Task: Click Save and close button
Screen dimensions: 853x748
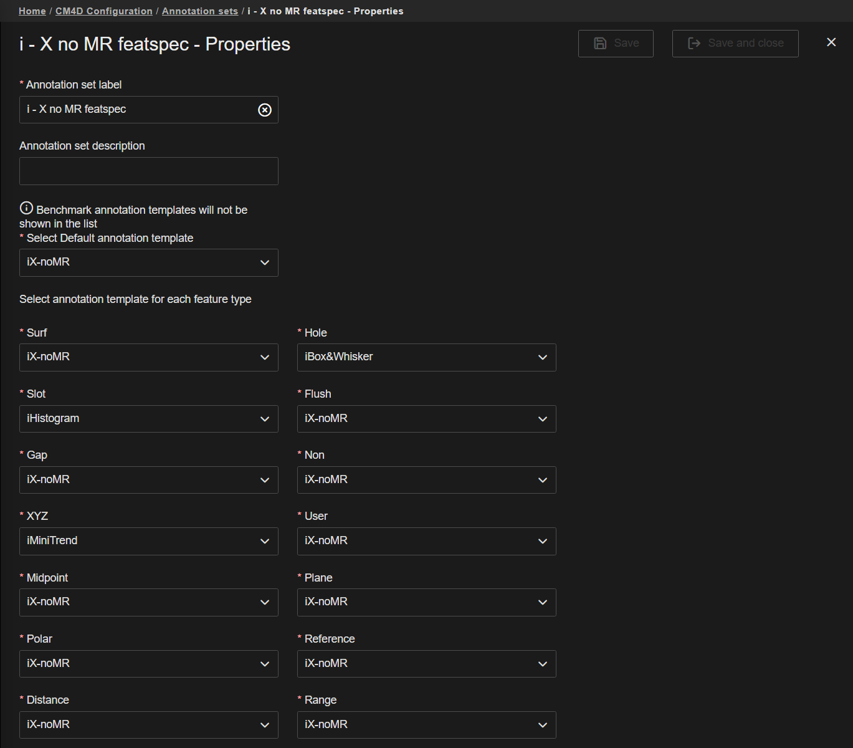Action: pyautogui.click(x=735, y=44)
